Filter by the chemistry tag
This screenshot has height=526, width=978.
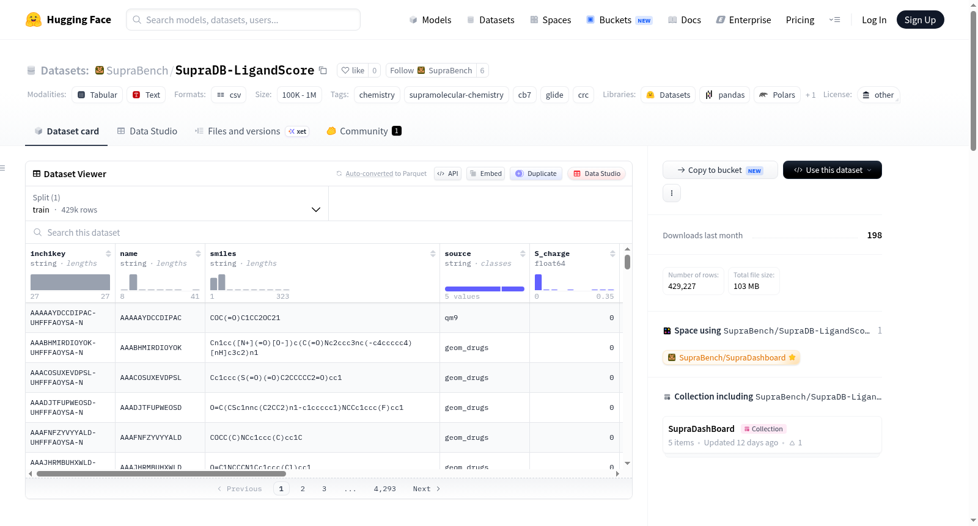point(377,95)
